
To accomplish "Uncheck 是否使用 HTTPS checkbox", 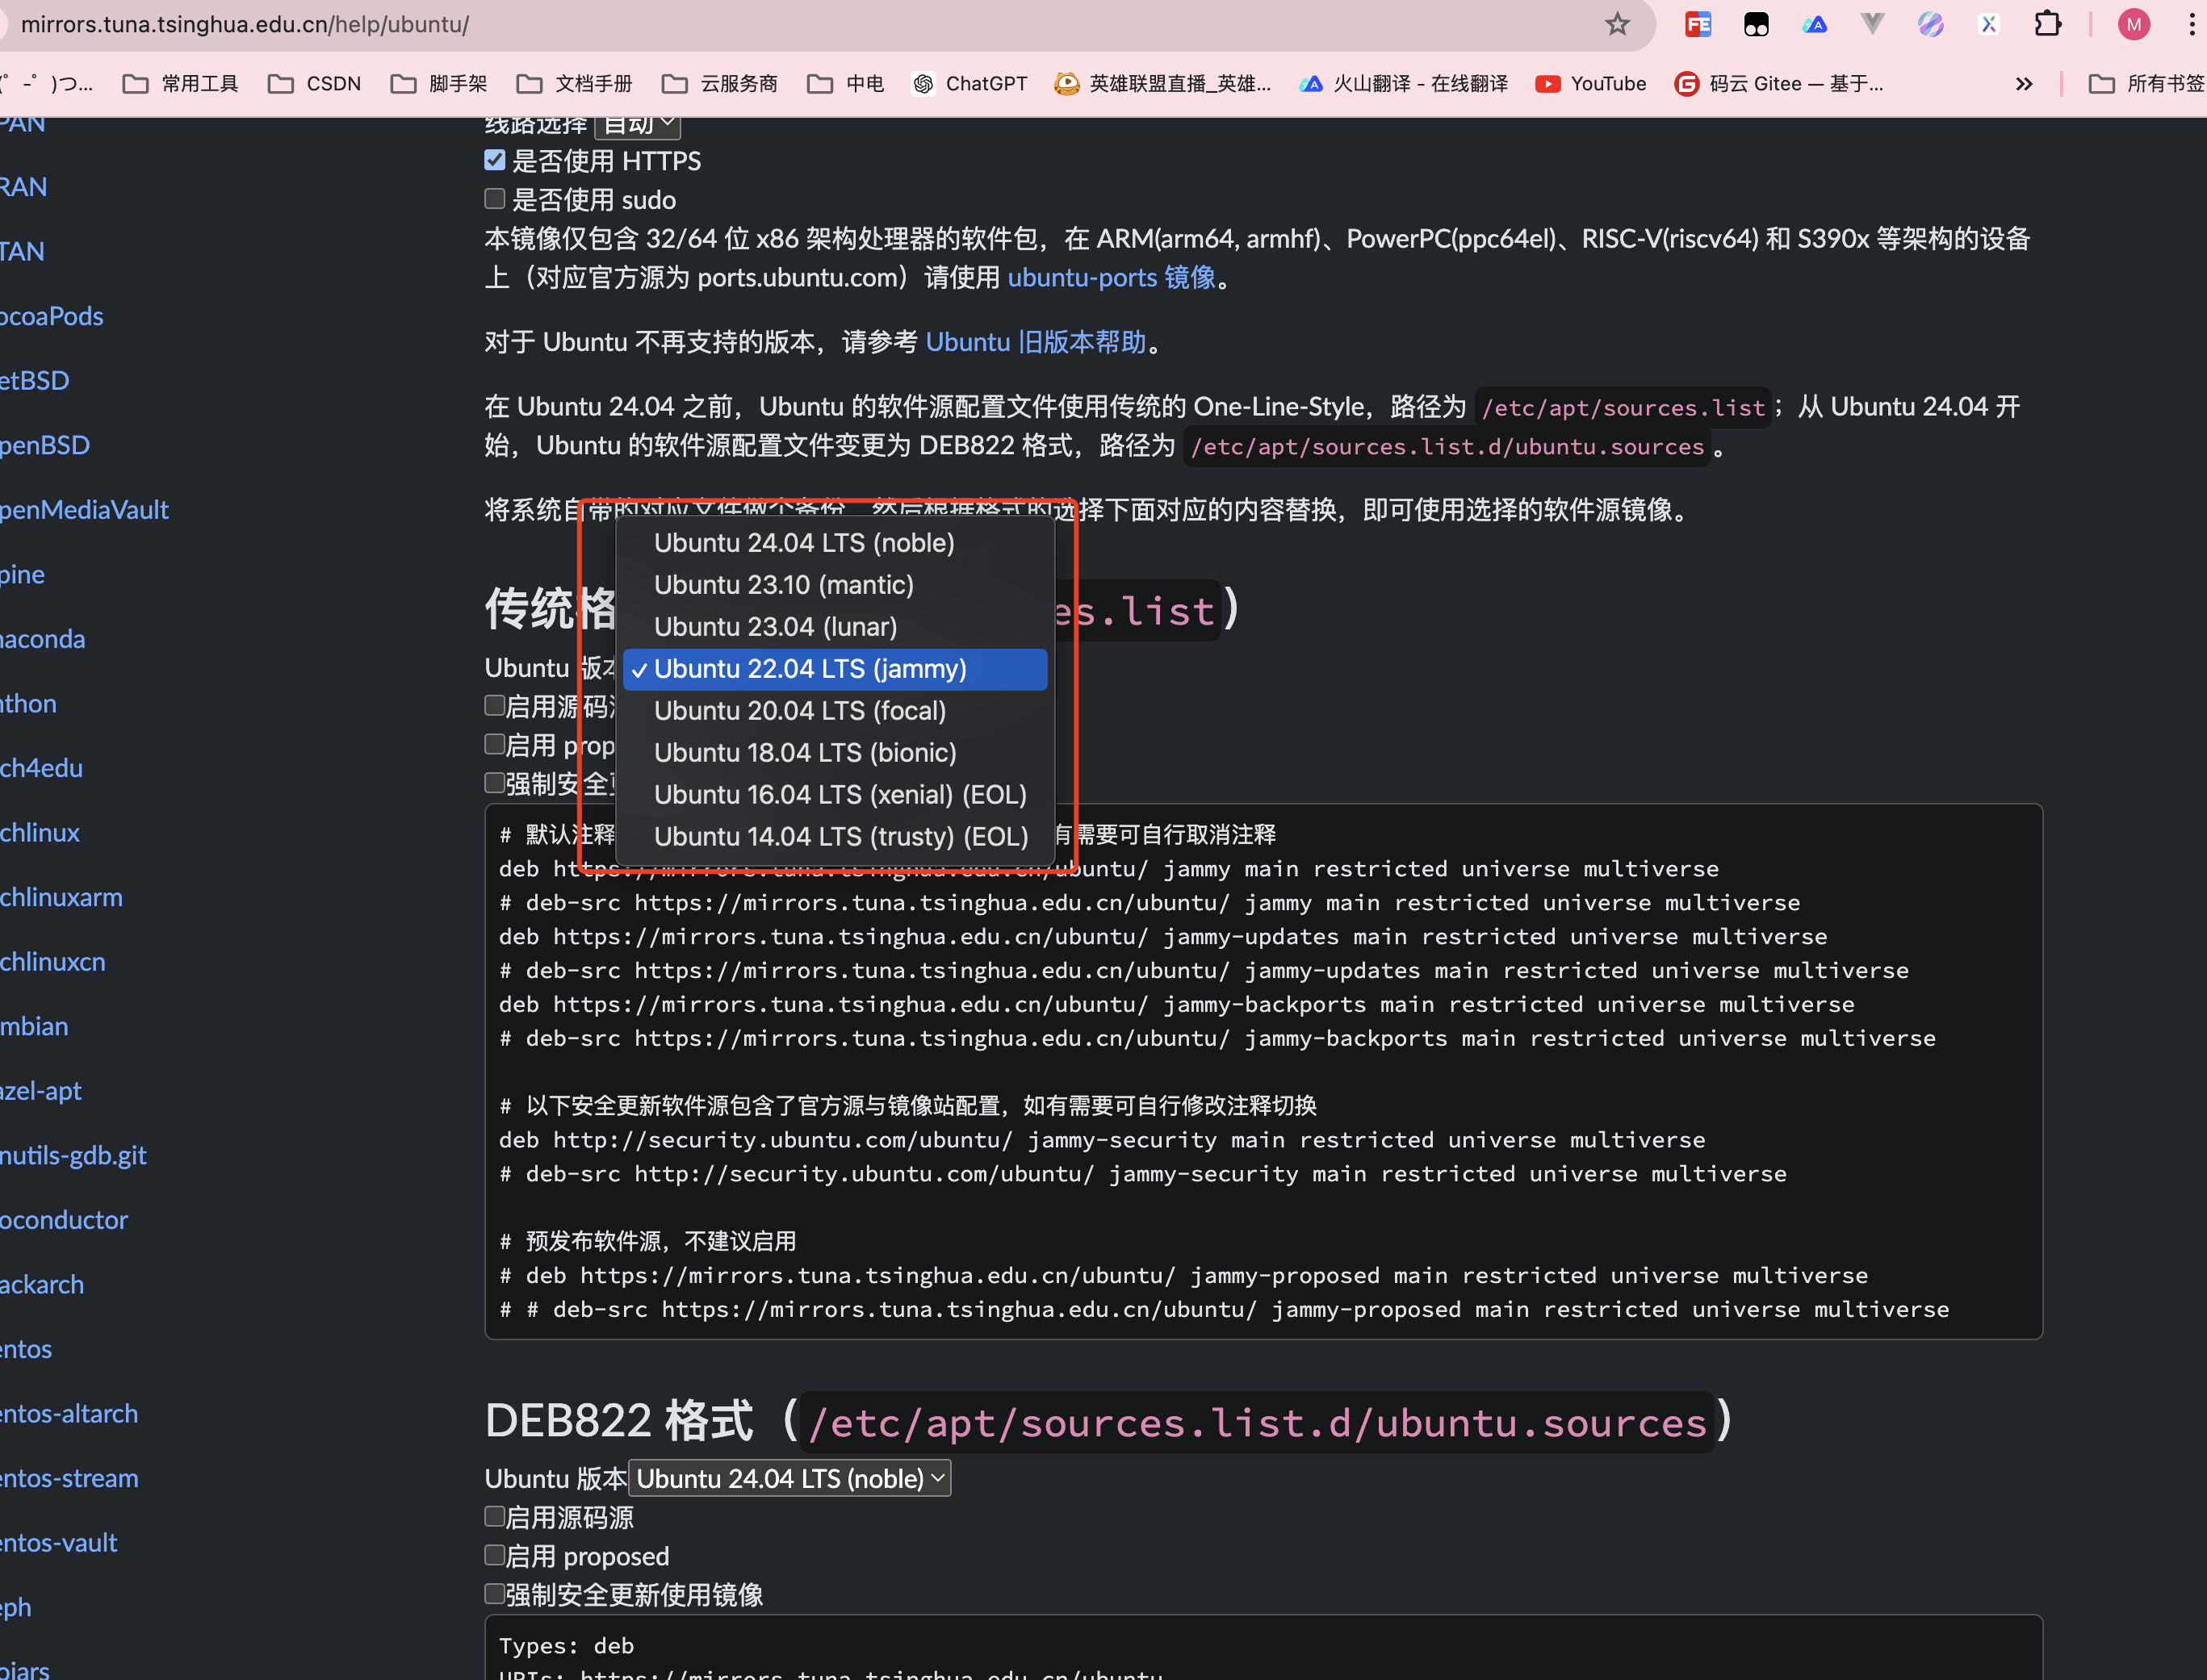I will tap(494, 160).
